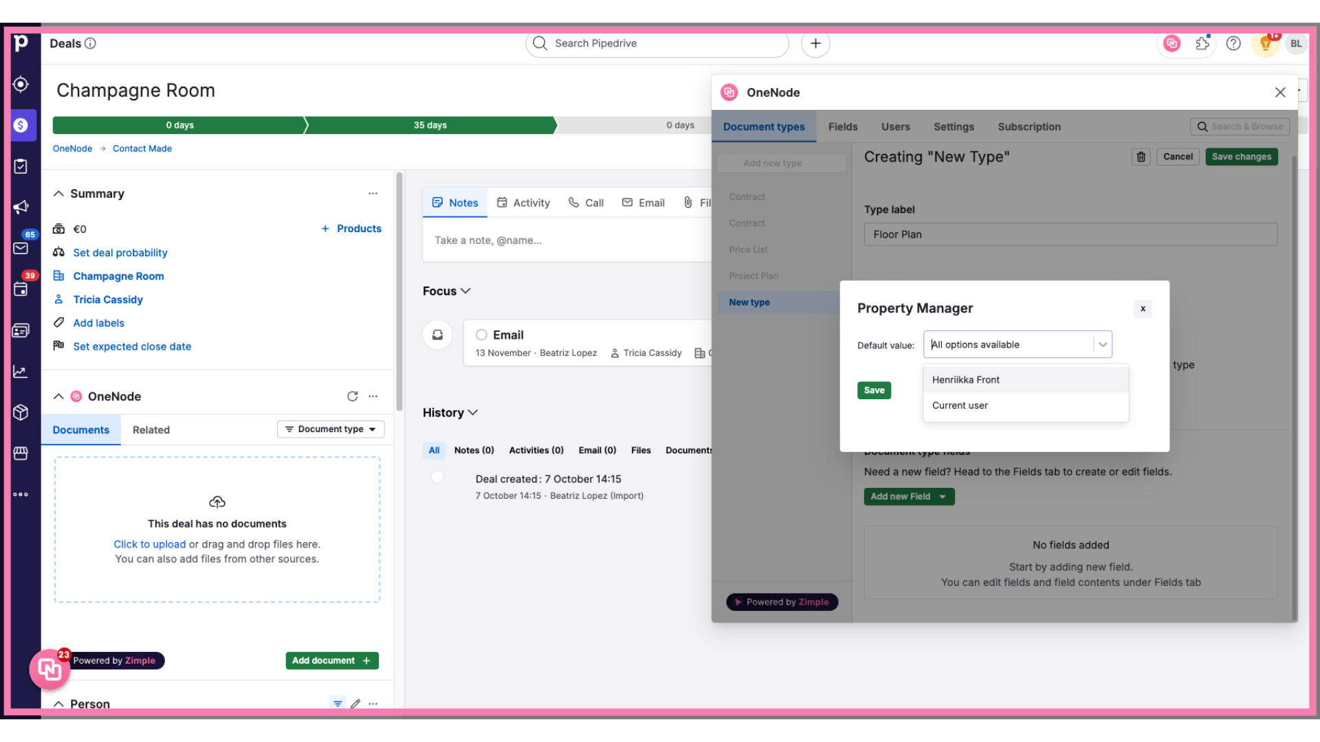1320x742 pixels.
Task: Switch to the Related tab in documents
Action: [151, 429]
